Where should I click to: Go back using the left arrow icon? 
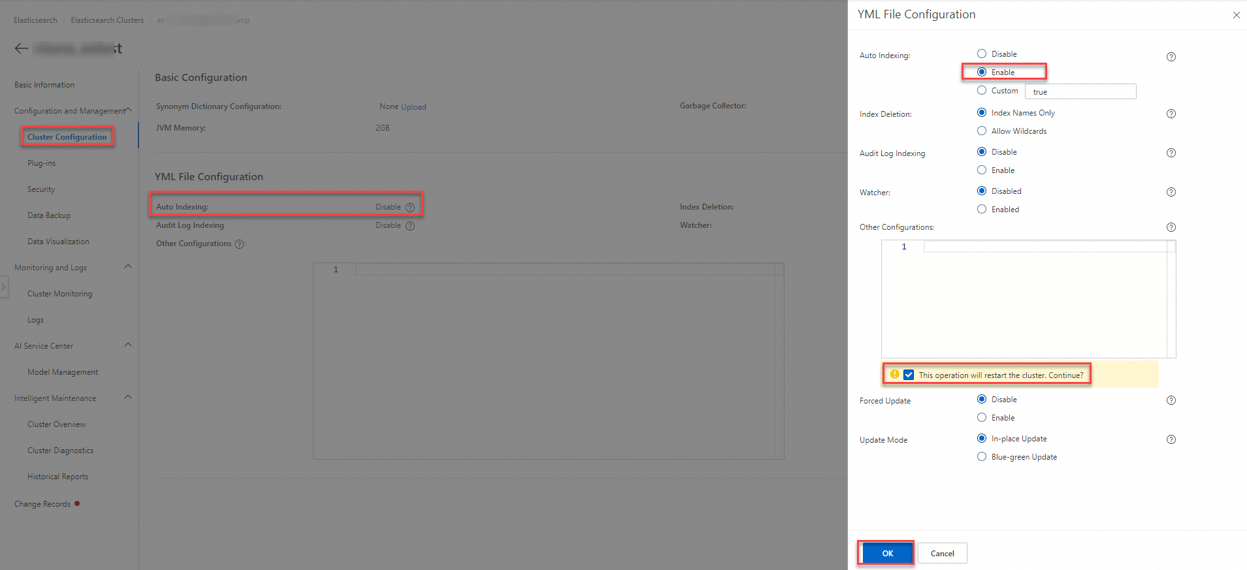[x=22, y=48]
